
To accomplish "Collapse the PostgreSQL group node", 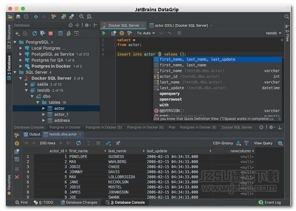I will (x=15, y=42).
